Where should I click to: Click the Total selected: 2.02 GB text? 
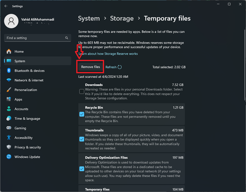pos(169,67)
